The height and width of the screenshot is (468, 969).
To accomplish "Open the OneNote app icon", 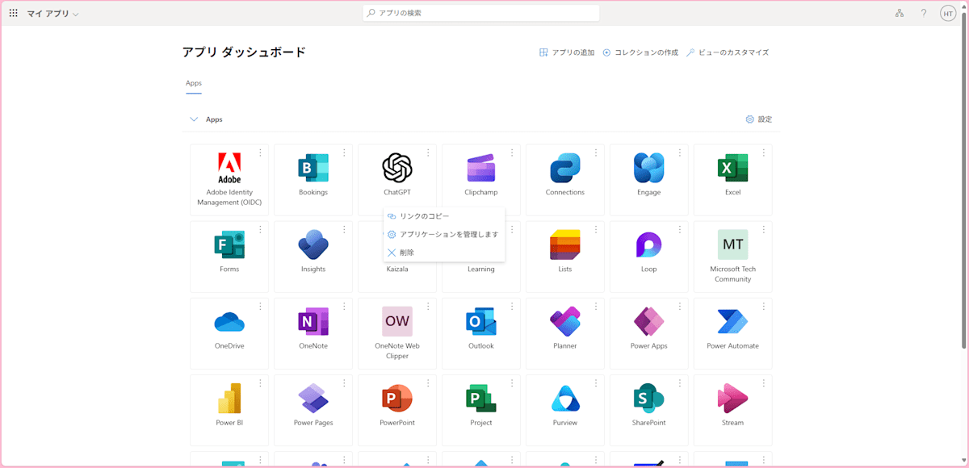I will pos(313,321).
